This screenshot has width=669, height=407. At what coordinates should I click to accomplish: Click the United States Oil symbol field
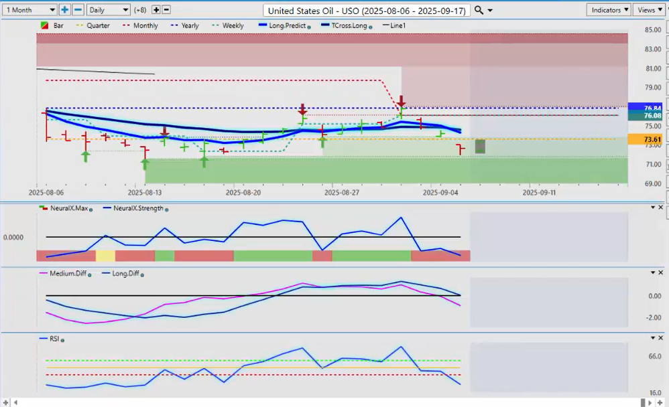(x=367, y=11)
